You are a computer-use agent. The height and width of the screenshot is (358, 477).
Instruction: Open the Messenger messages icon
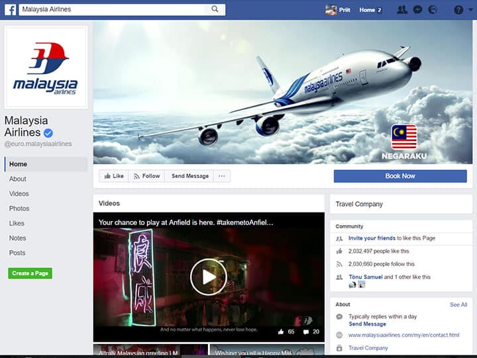click(417, 10)
